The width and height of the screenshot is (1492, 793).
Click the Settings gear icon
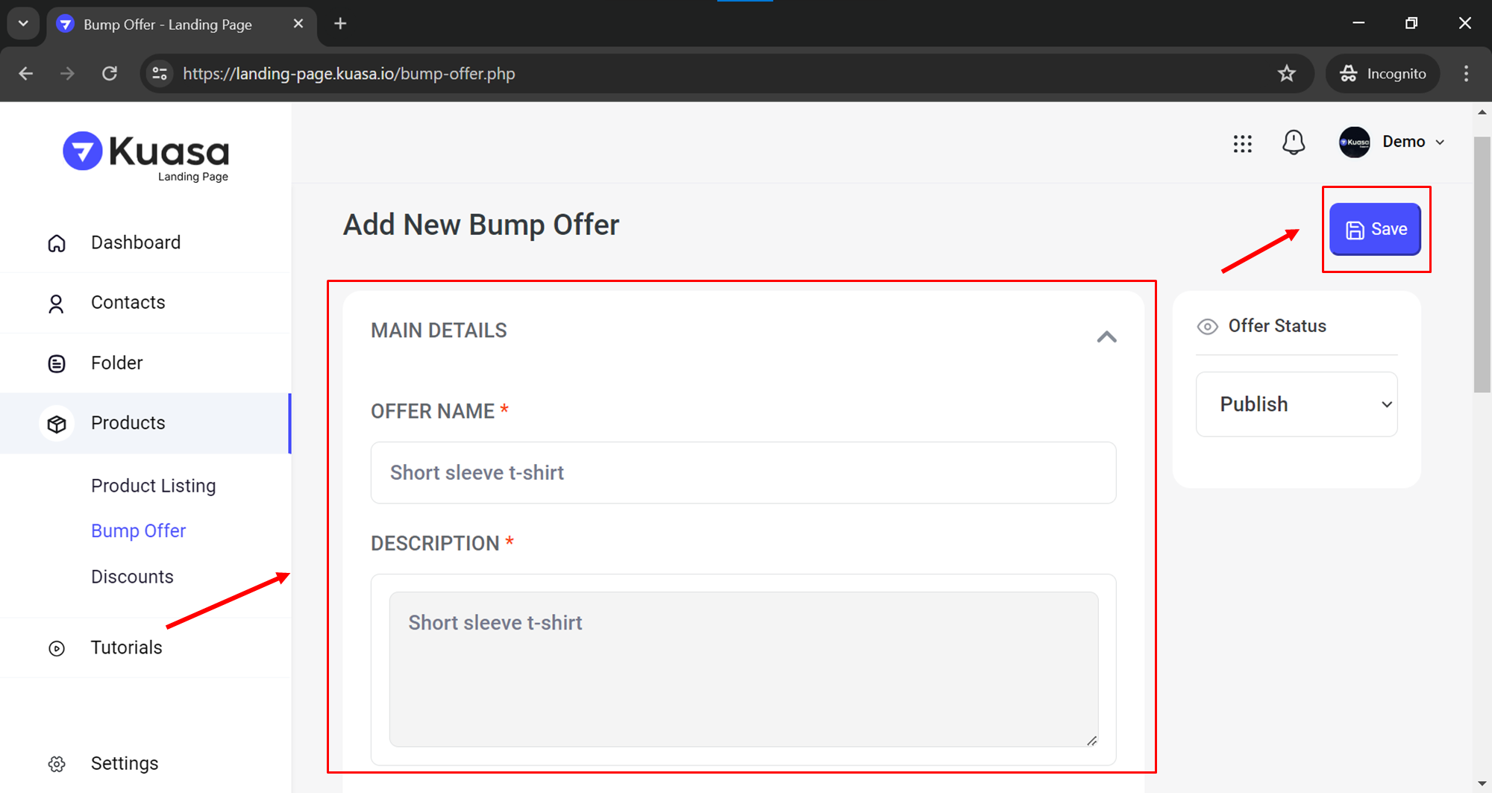point(57,764)
